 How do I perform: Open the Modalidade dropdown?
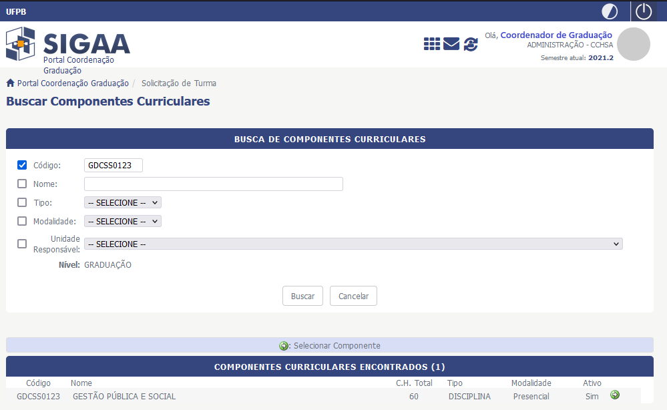pos(122,222)
